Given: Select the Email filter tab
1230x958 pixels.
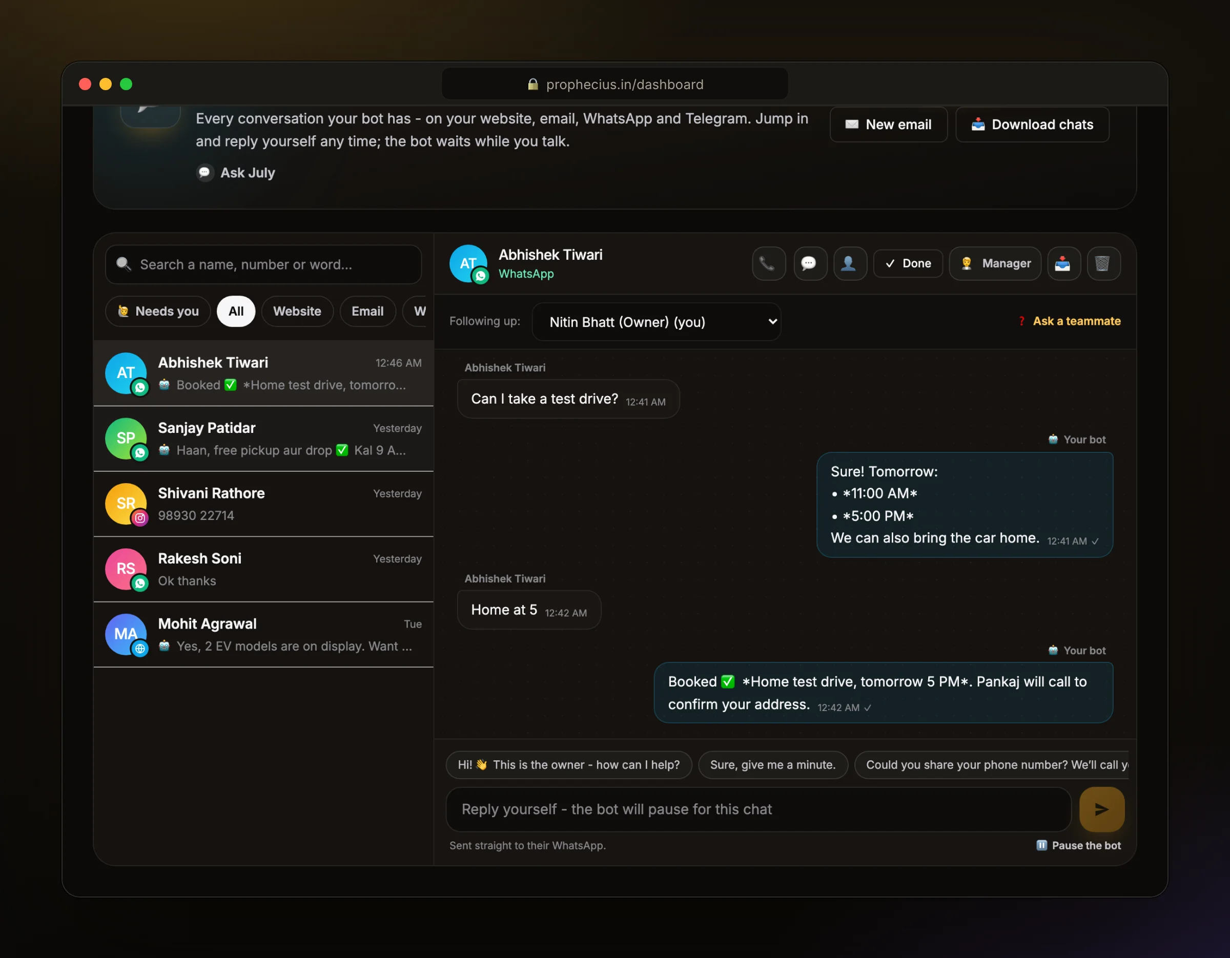Looking at the screenshot, I should pyautogui.click(x=368, y=311).
